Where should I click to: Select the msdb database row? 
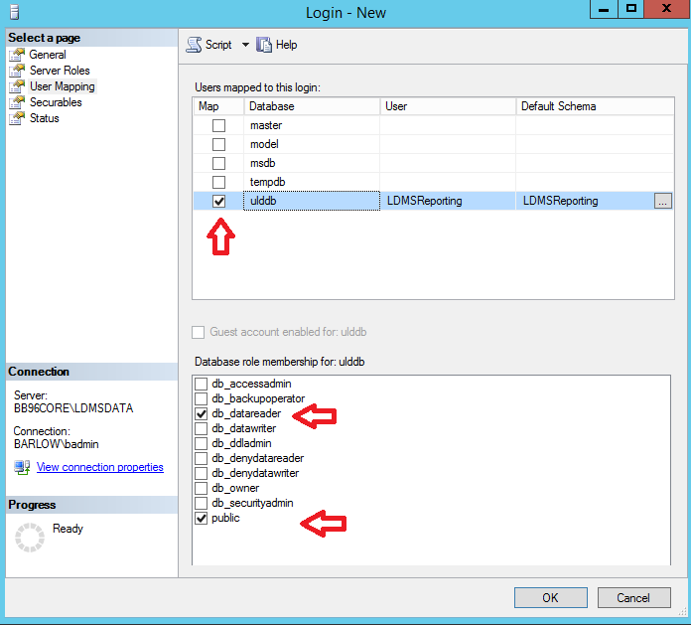265,163
